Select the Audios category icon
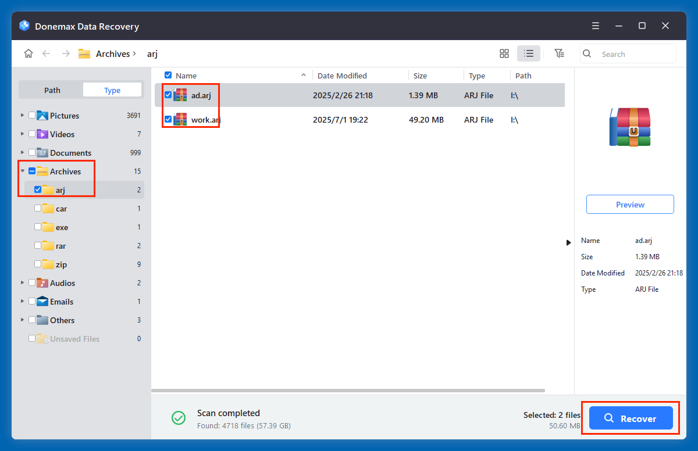 (x=44, y=283)
